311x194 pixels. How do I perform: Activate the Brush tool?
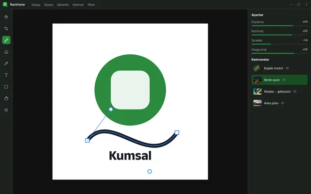[6, 40]
